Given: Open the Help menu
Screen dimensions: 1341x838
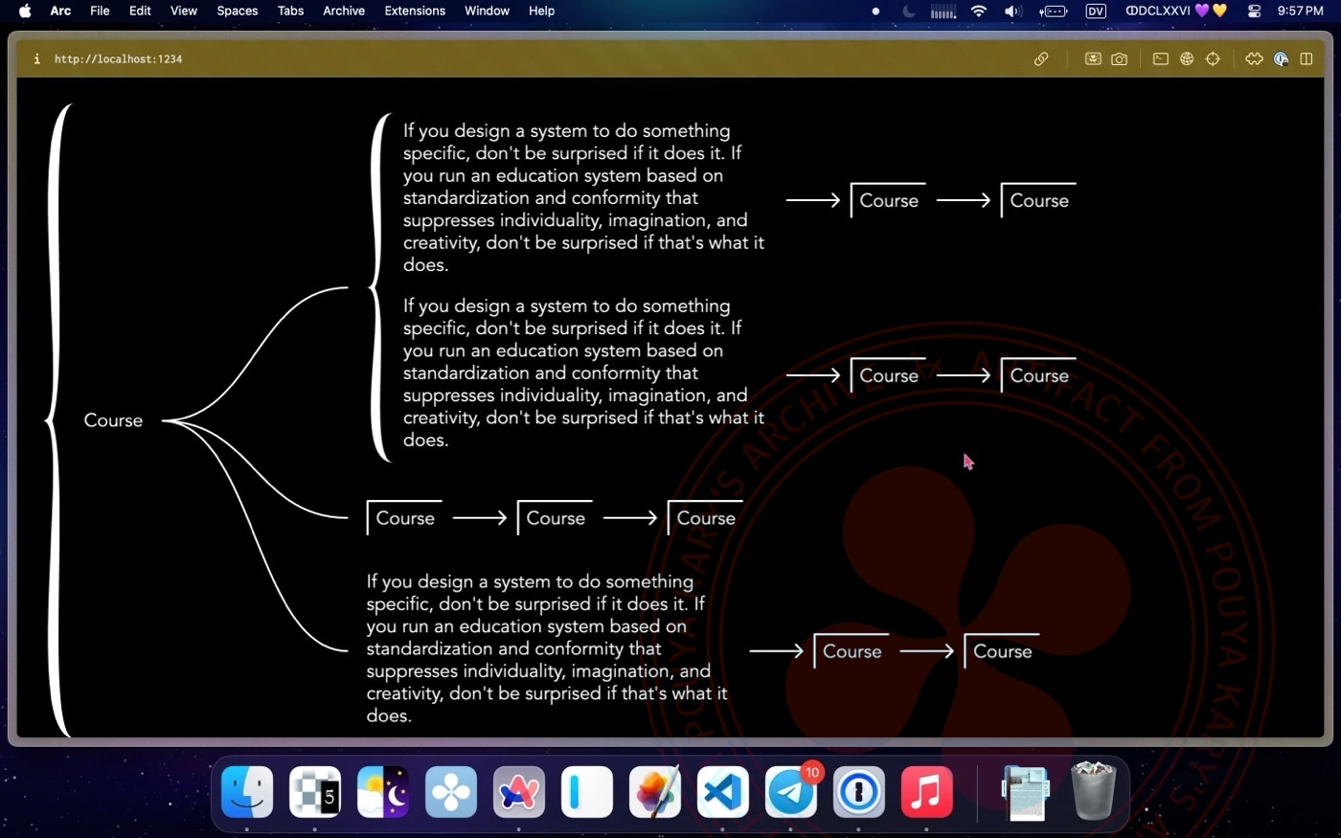Looking at the screenshot, I should (x=541, y=11).
